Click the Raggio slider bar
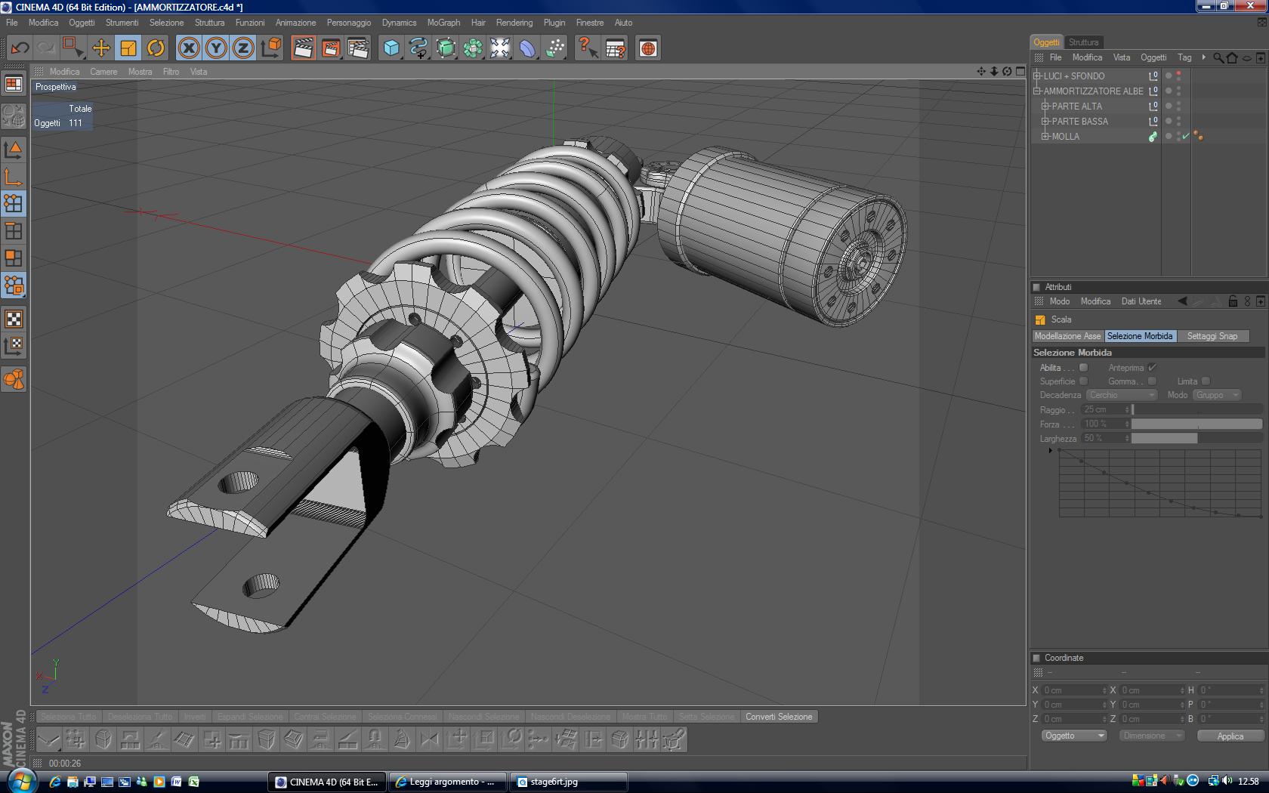1269x793 pixels. [x=1196, y=410]
